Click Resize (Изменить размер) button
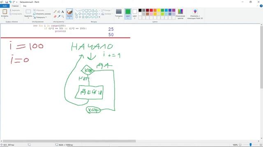Screen dimensions: 263x147 tap(42, 14)
